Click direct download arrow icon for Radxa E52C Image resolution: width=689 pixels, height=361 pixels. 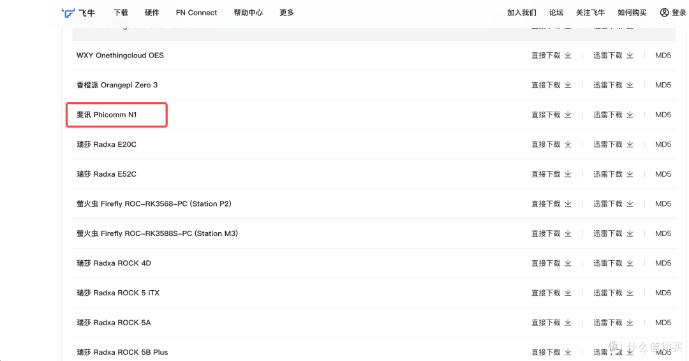pyautogui.click(x=568, y=174)
